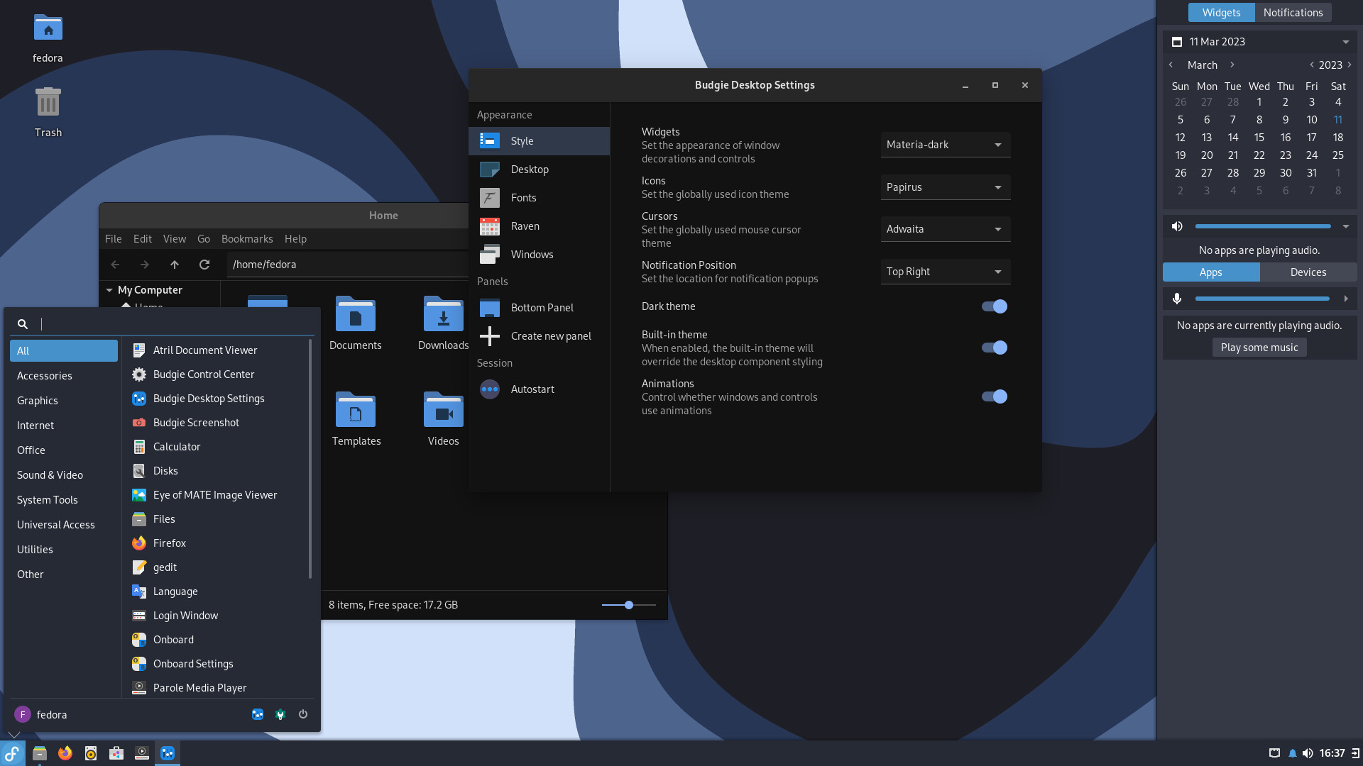Turn off the Built-in theme override
This screenshot has width=1363, height=766.
pyautogui.click(x=995, y=348)
